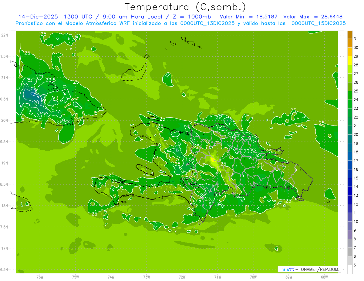
Task: Click the '75W' longitude axis label
Action: click(76, 277)
